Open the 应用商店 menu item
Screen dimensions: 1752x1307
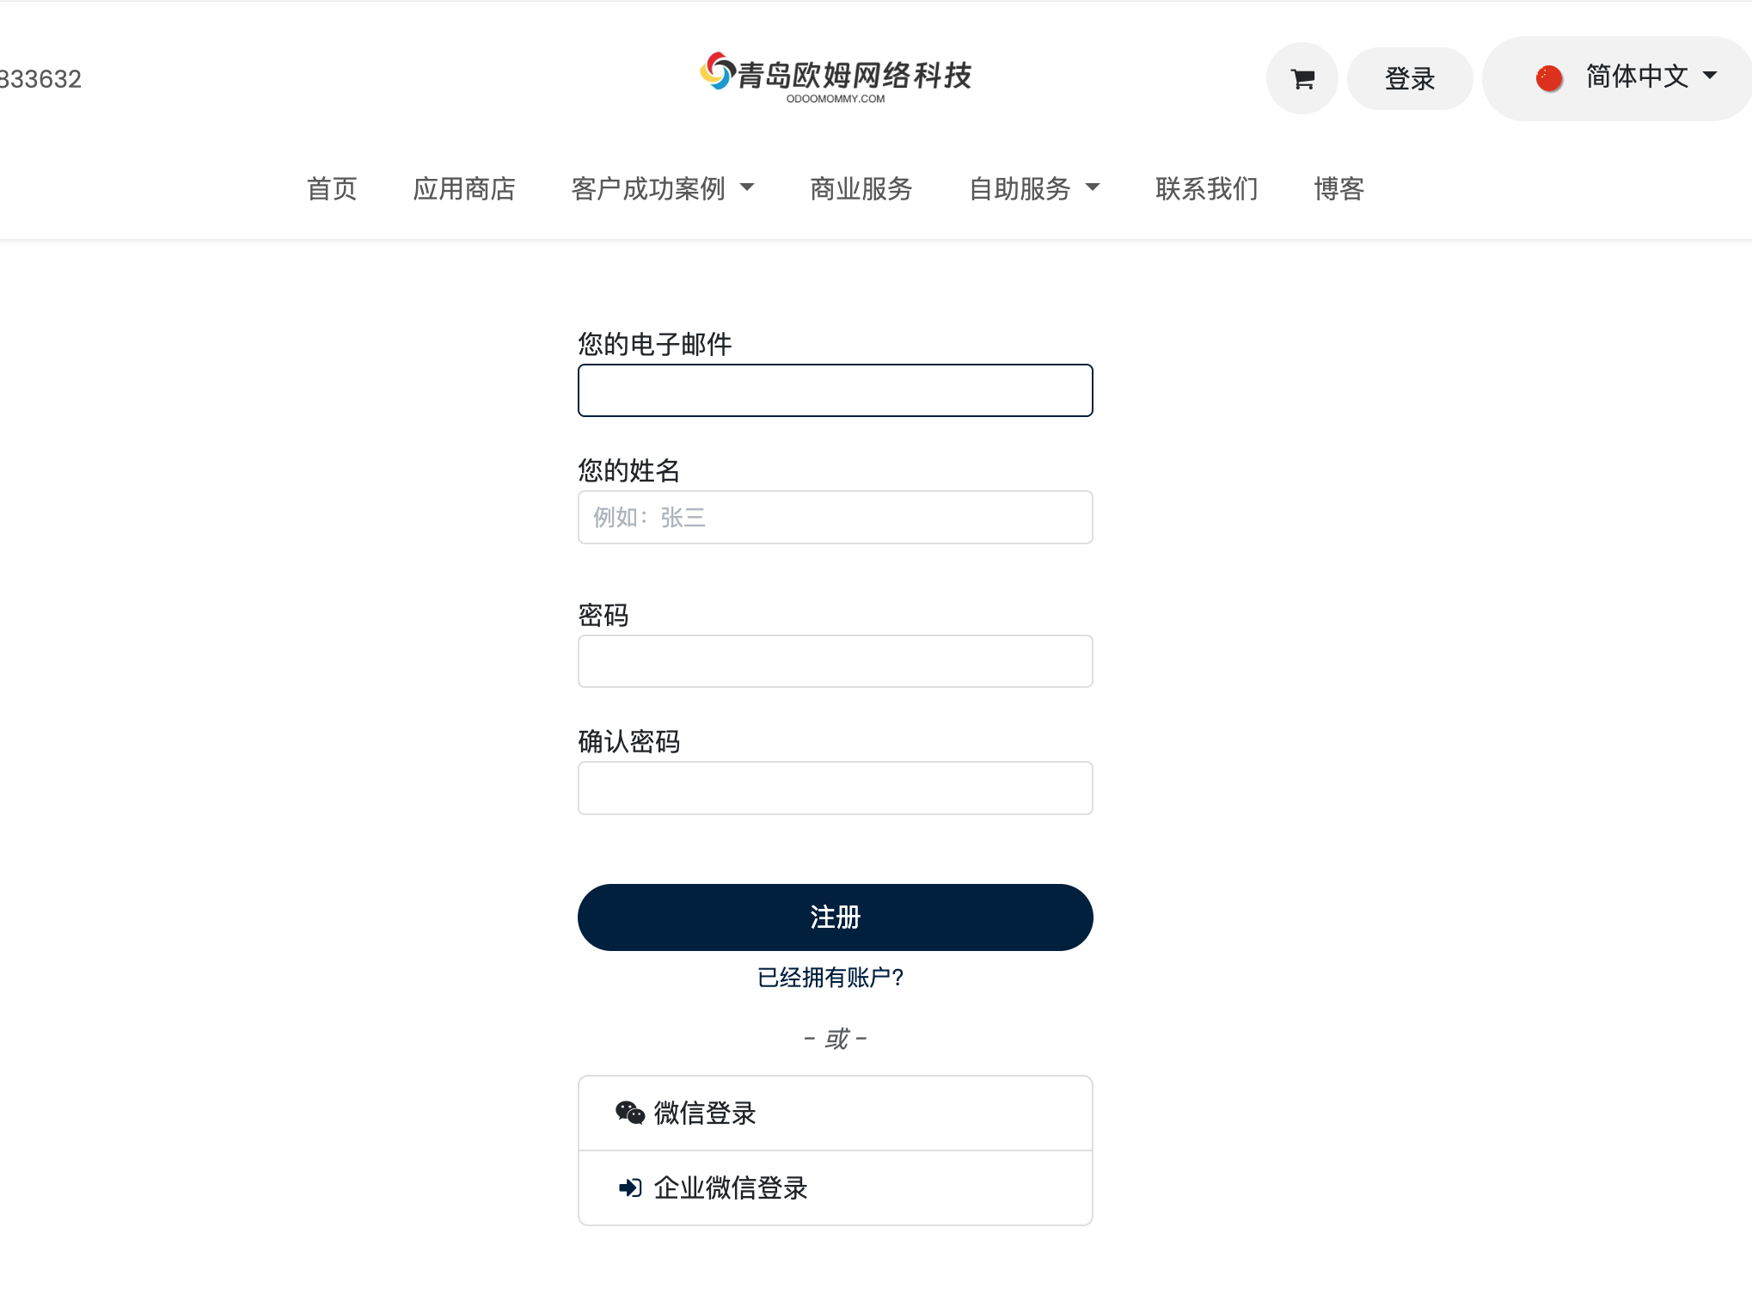465,189
